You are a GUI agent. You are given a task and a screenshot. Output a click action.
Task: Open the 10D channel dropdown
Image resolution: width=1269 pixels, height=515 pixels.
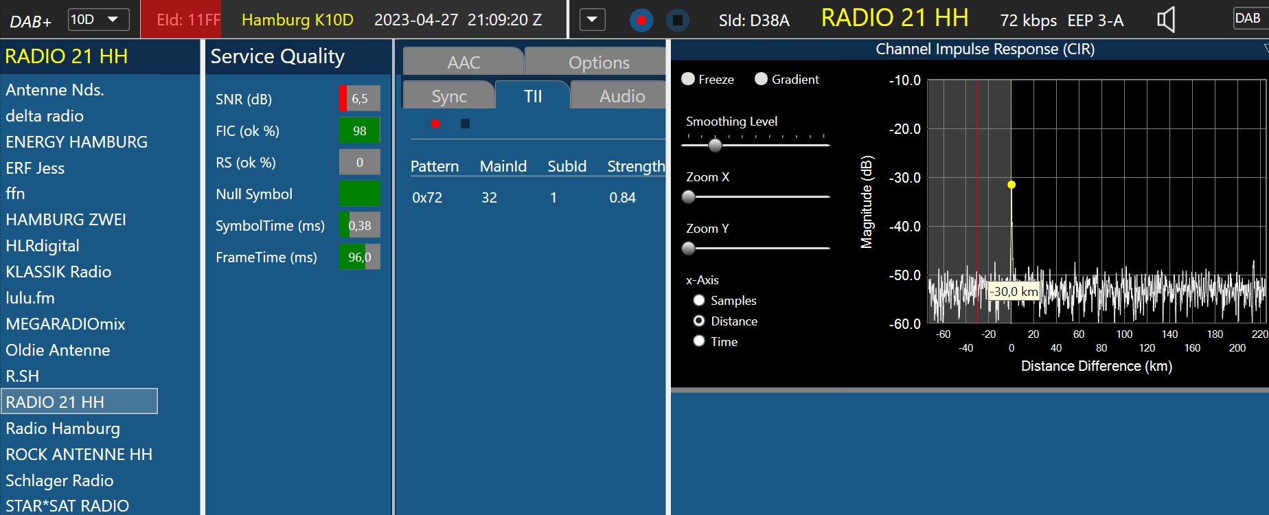(x=99, y=20)
